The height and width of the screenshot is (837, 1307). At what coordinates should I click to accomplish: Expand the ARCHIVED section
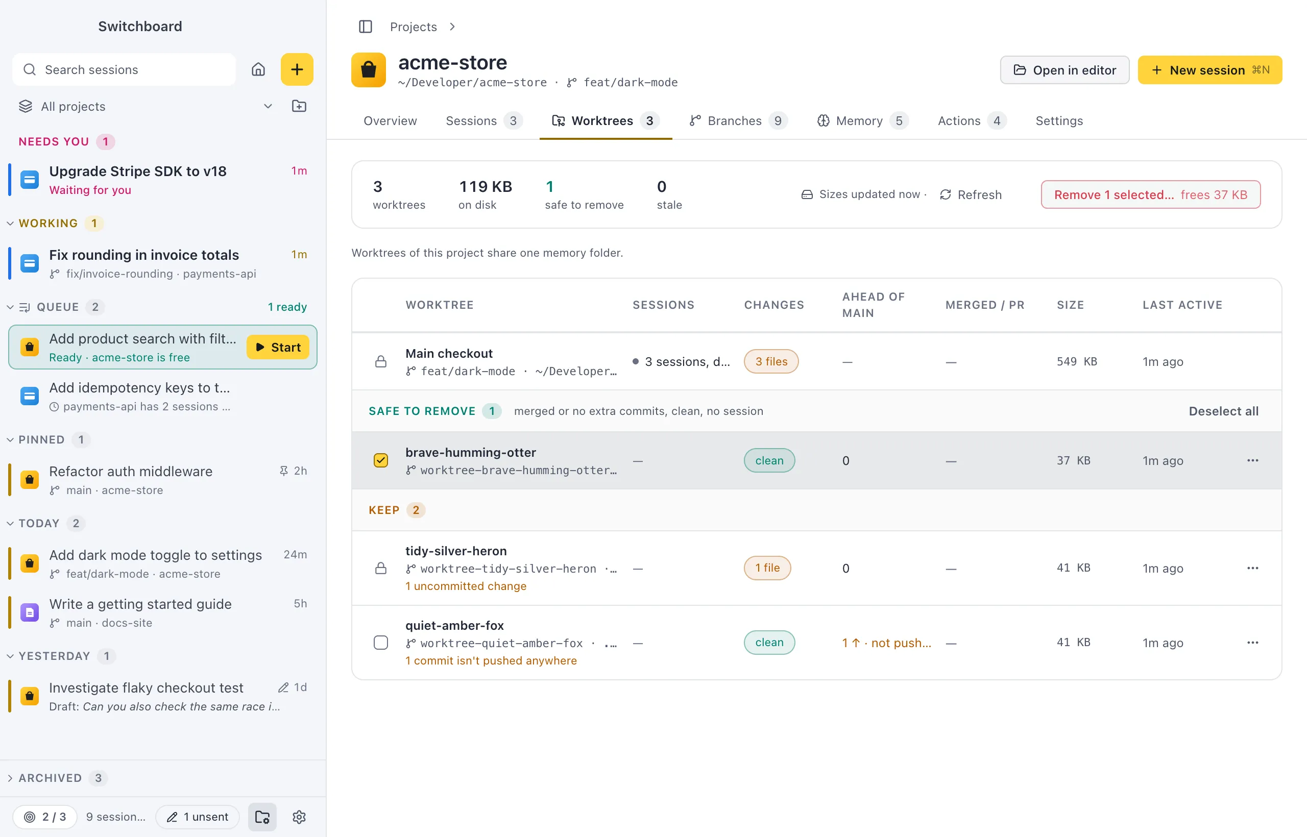point(10,778)
